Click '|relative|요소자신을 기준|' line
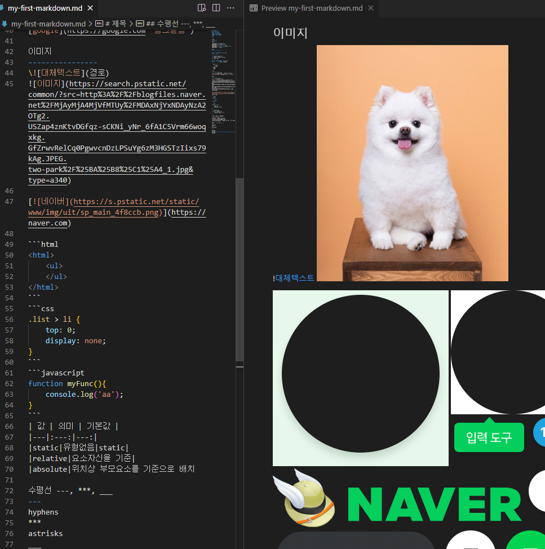The height and width of the screenshot is (549, 545). [82, 459]
